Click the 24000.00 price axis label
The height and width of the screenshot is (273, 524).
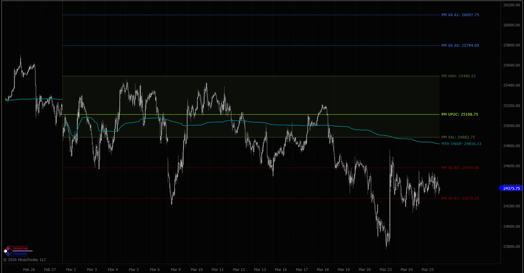511,226
